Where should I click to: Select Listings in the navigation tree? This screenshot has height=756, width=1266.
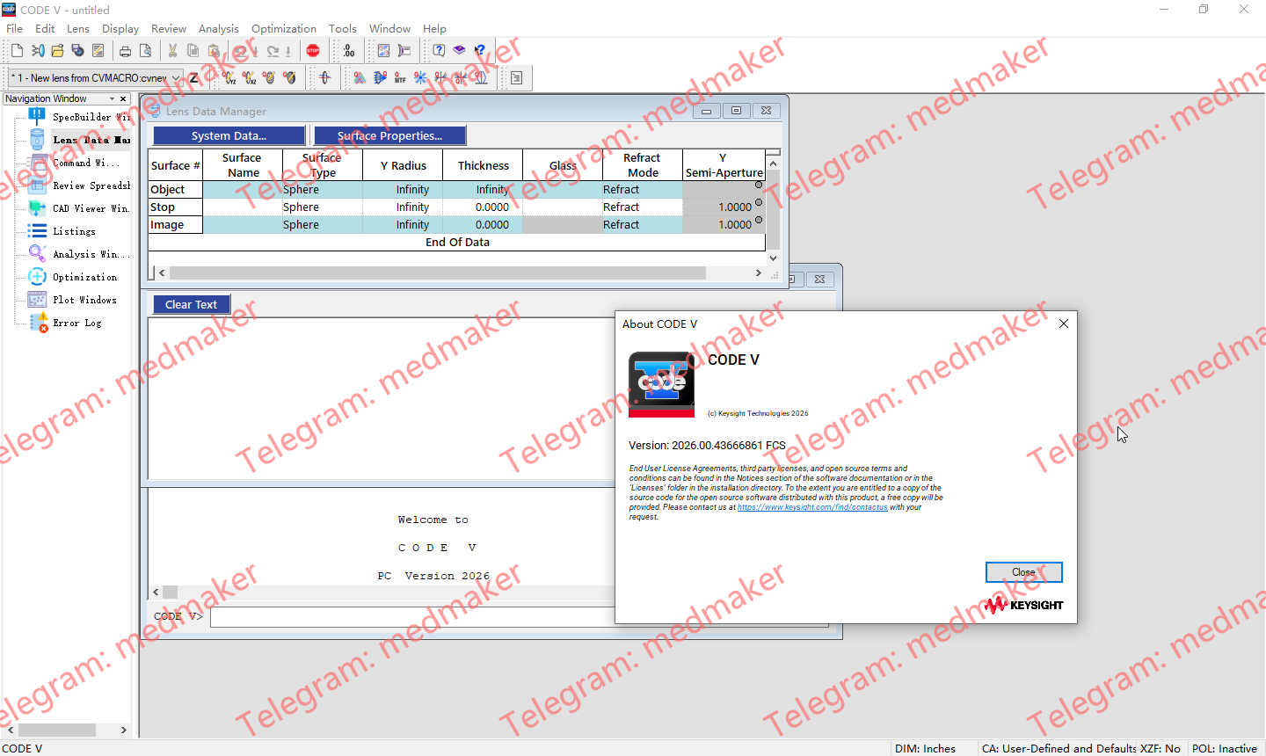74,231
